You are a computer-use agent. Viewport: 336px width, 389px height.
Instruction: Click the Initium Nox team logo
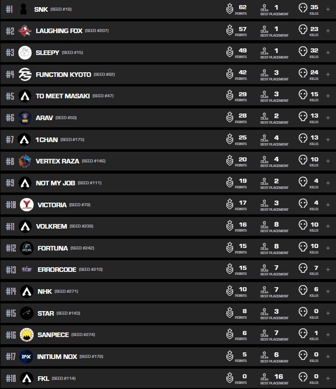pyautogui.click(x=27, y=356)
